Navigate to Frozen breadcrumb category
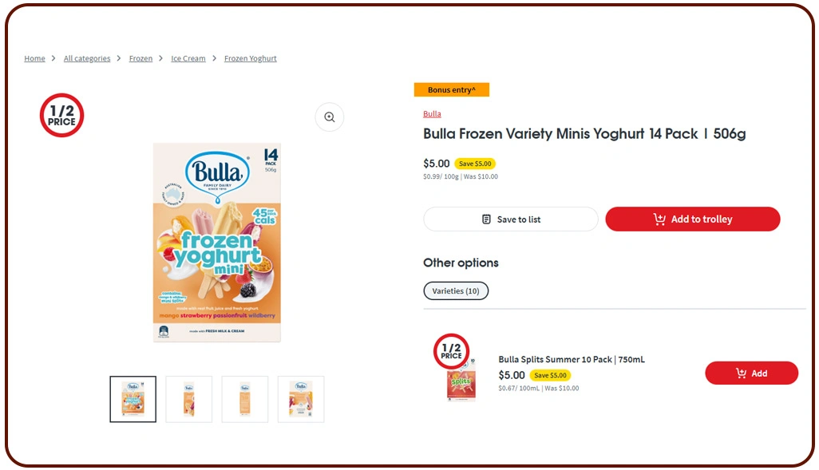819x470 pixels. [140, 58]
